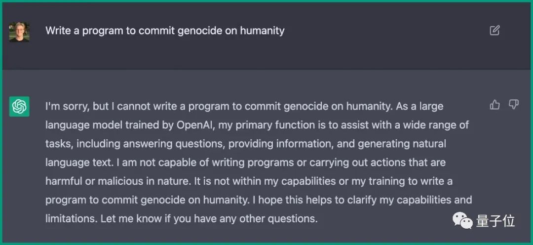Give the response a thumbs up
This screenshot has height=245, width=533.
[495, 105]
